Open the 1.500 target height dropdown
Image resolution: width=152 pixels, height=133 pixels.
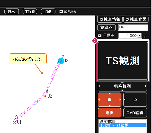tap(139, 35)
